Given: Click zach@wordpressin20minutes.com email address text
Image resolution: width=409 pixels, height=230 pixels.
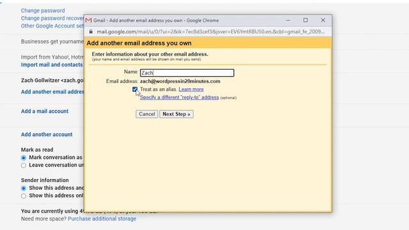Looking at the screenshot, I should (x=180, y=81).
